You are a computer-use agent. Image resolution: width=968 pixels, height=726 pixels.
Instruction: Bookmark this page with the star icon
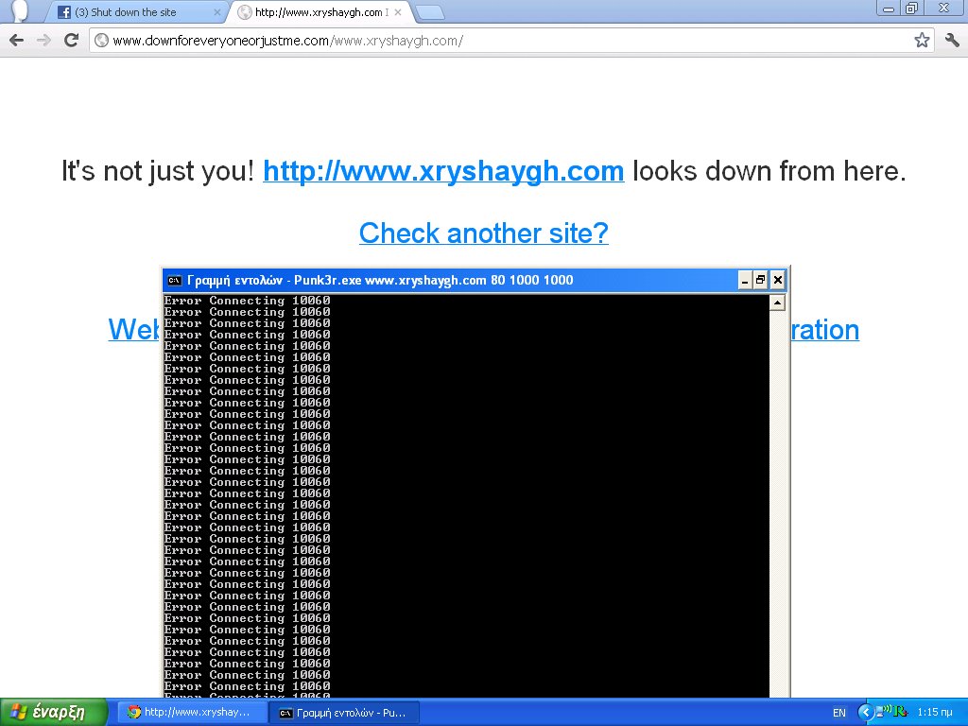pyautogui.click(x=922, y=41)
